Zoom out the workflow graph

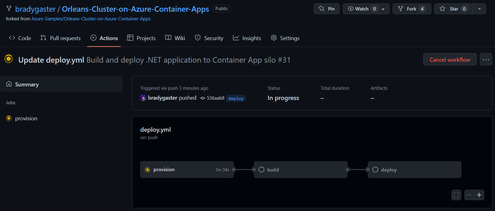pos(469,195)
